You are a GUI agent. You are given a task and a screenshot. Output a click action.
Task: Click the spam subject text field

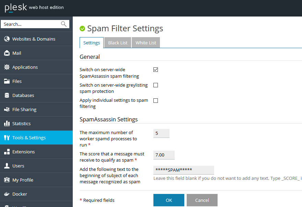(x=184, y=170)
